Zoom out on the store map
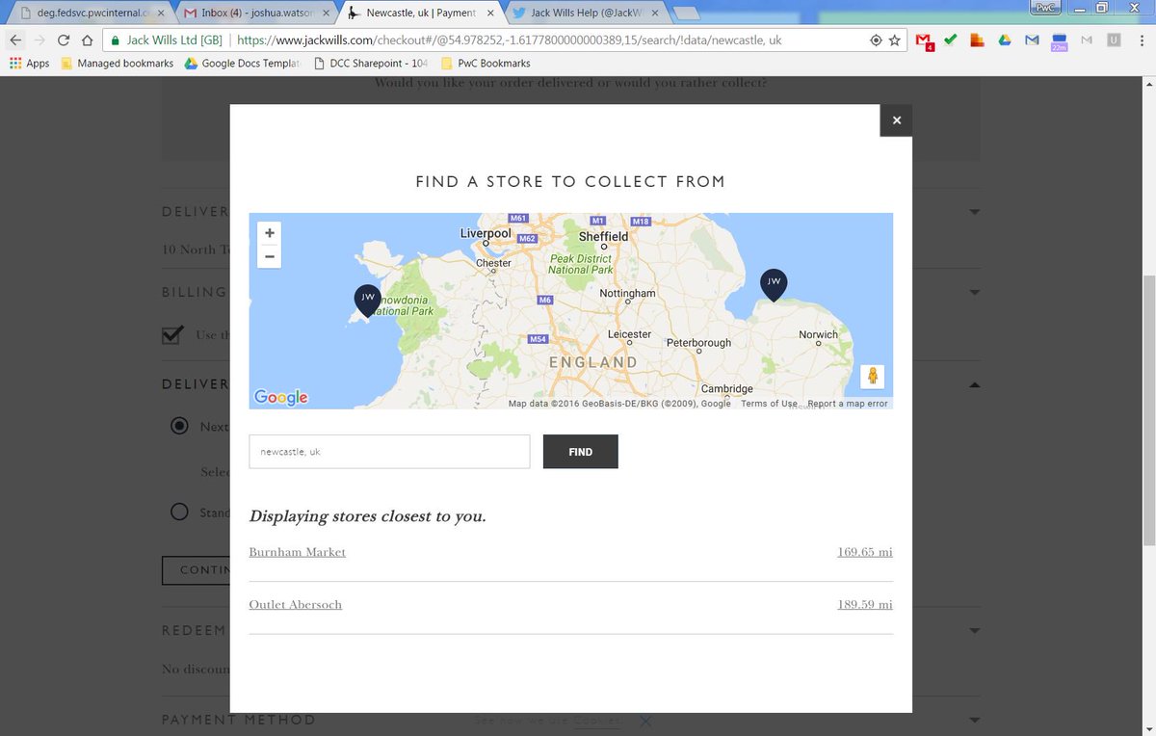This screenshot has width=1156, height=736. [x=270, y=256]
